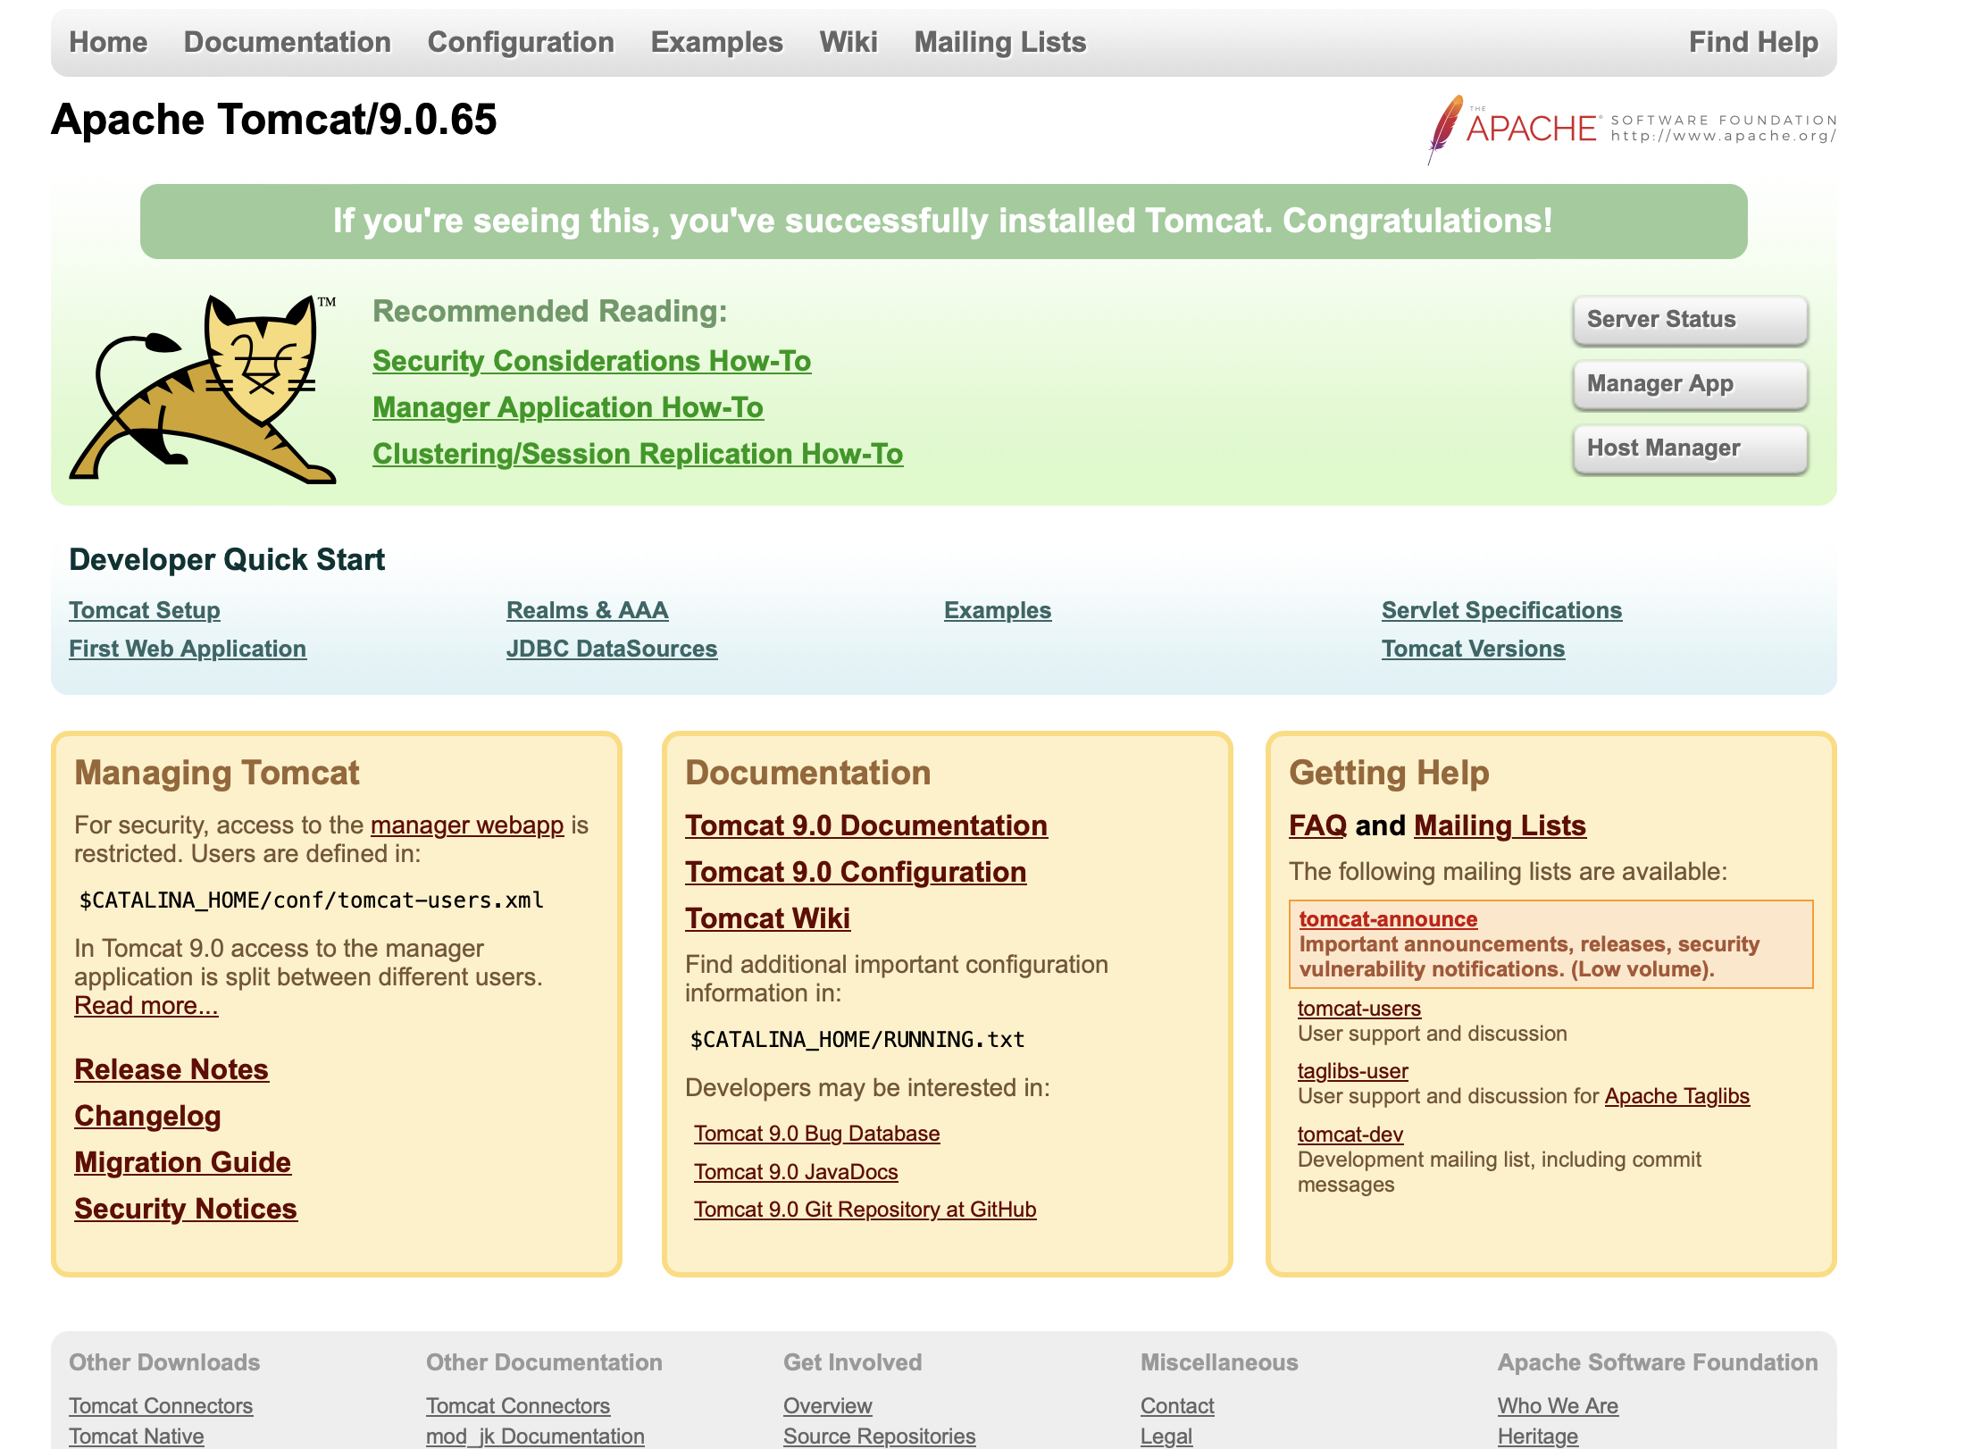Open the taglibs-user mailing list link
Viewport: 1981px width, 1449px height.
coord(1352,1071)
